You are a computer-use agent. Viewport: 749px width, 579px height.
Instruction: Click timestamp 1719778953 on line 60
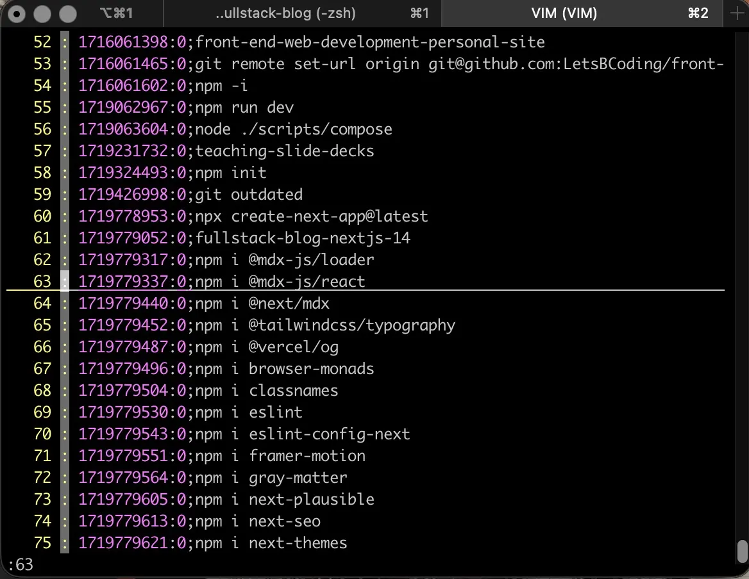click(123, 216)
